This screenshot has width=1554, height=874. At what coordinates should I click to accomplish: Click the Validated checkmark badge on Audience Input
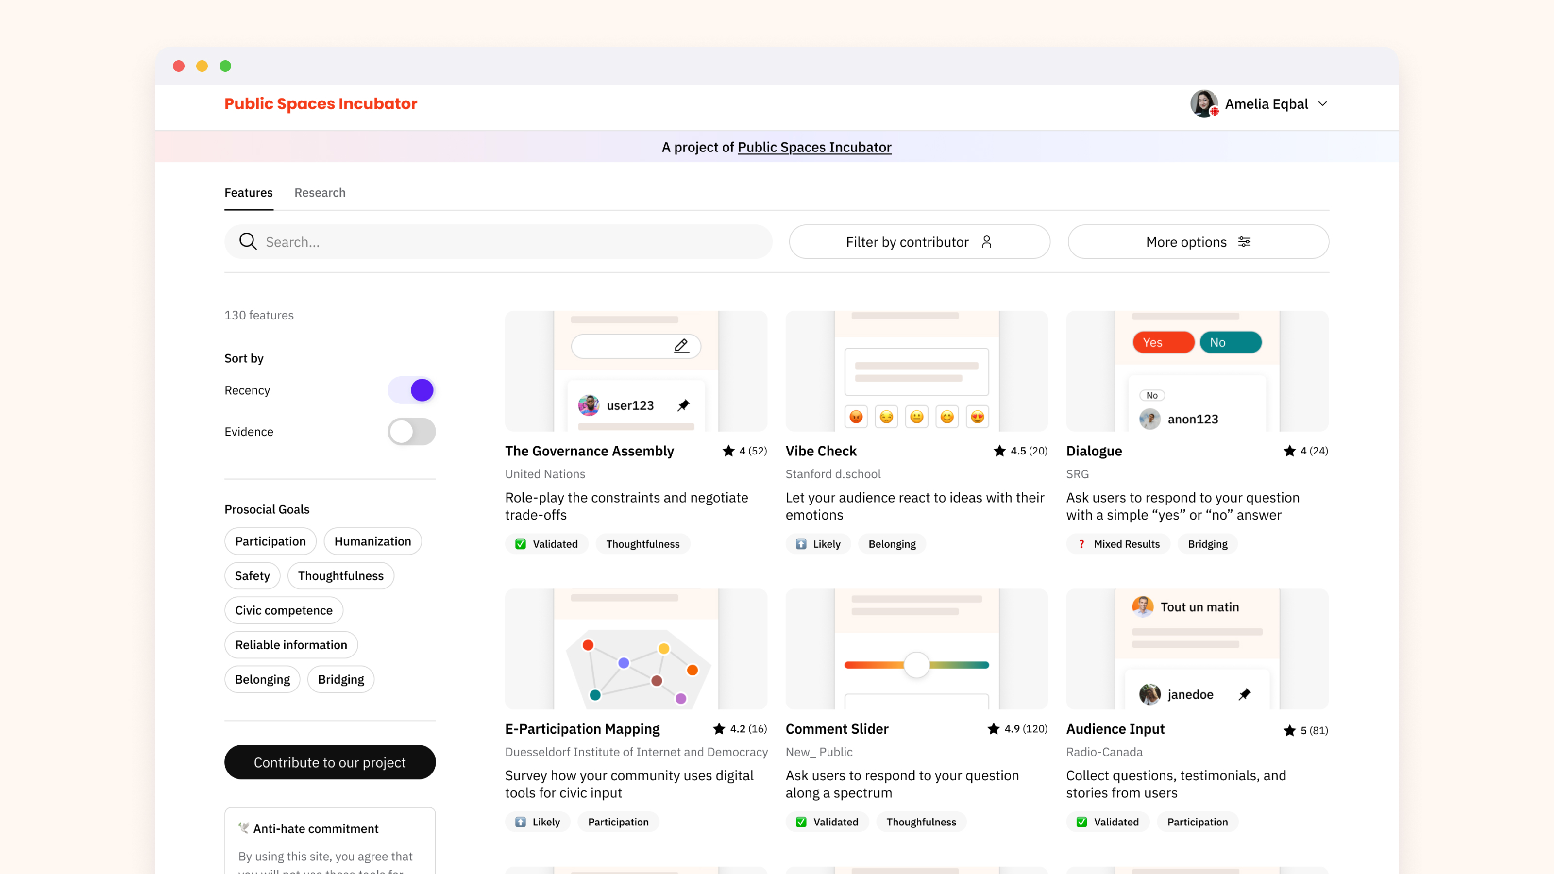pos(1081,822)
